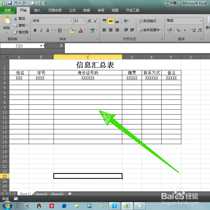Select the Format Painter (格式刷) brush

(21, 32)
